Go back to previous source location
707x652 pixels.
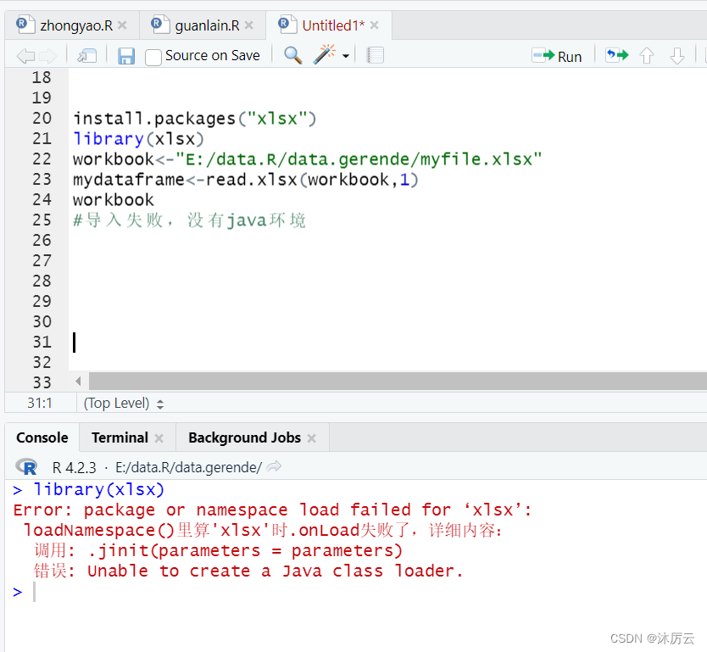pyautogui.click(x=25, y=56)
